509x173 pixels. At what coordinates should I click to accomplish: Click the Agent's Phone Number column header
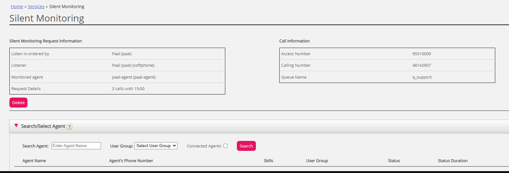[131, 161]
